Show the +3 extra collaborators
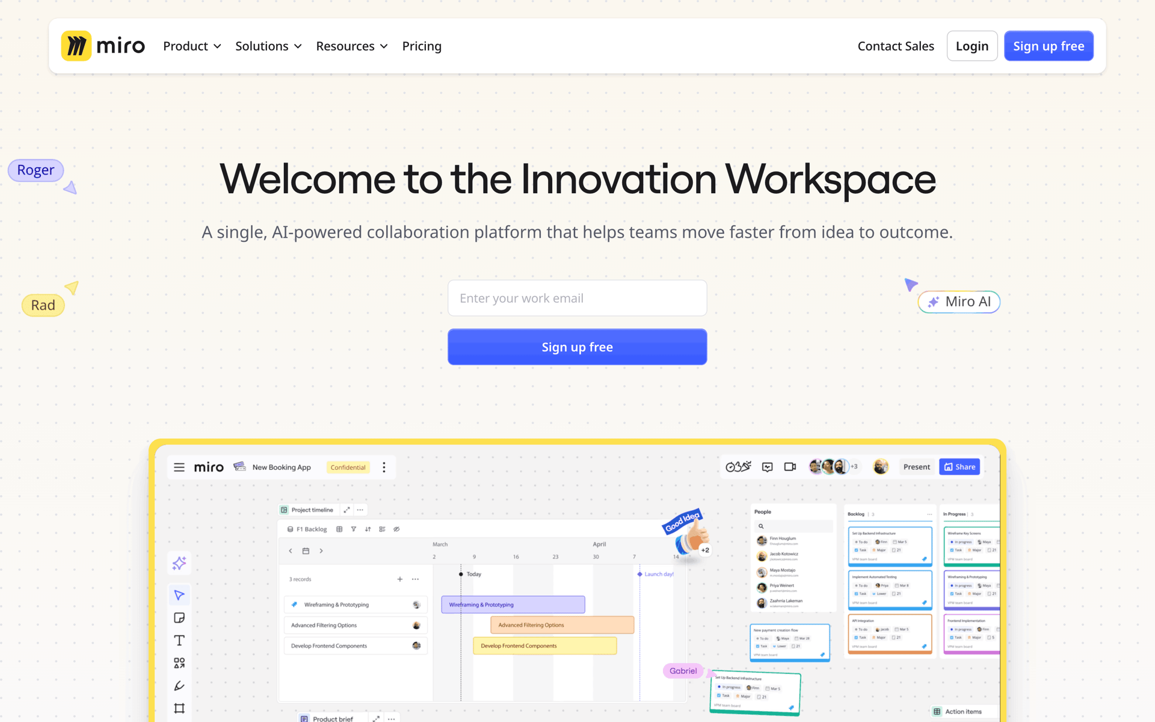This screenshot has height=722, width=1155. click(x=854, y=466)
